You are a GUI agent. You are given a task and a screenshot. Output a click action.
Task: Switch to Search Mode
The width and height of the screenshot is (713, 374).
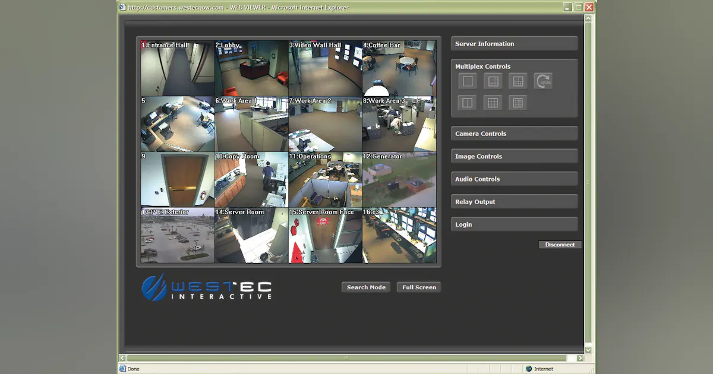(x=366, y=287)
